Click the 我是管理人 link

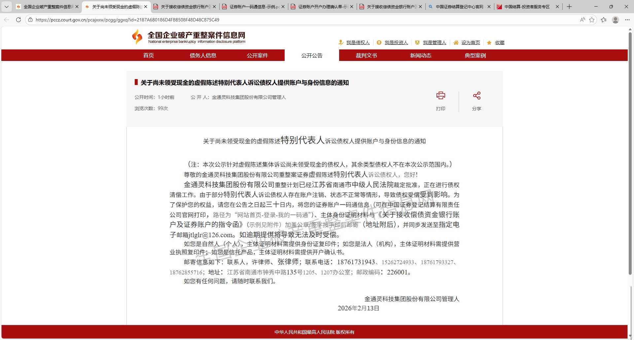pyautogui.click(x=435, y=42)
